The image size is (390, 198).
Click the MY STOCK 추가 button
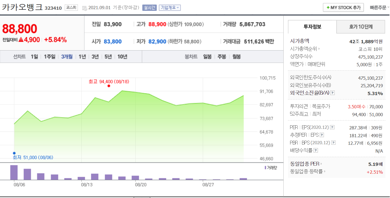point(343,8)
